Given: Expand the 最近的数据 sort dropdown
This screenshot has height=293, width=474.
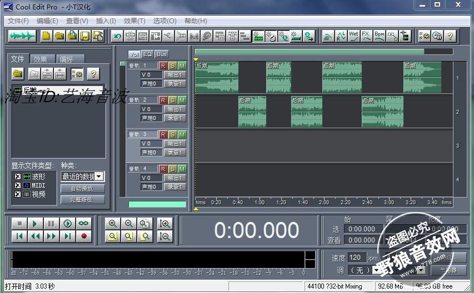Looking at the screenshot, I should pyautogui.click(x=99, y=176).
